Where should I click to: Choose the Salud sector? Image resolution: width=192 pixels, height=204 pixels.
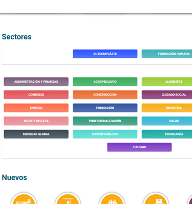(x=167, y=121)
